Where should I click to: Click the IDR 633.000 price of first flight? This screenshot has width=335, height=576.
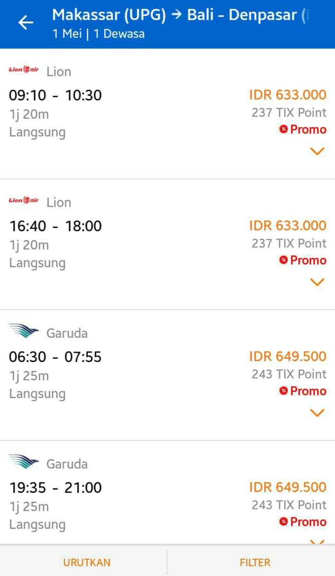[x=287, y=95]
